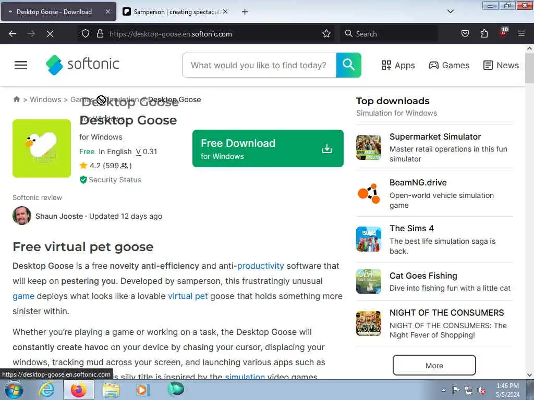Screen dimensions: 534x400
Task: Click the scrollbar up arrow
Action: tap(529, 48)
